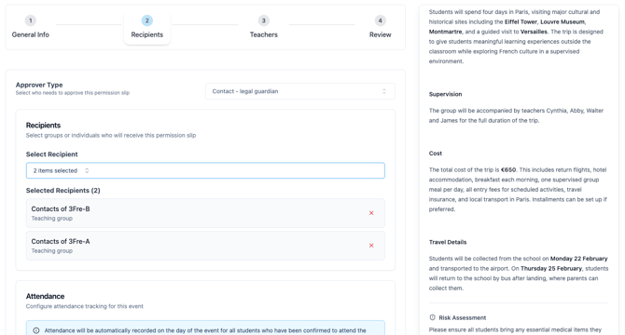Click the Selected Recipients (2) label

(63, 191)
